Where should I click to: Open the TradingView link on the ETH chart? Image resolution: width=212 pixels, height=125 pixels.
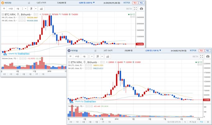(x=90, y=101)
